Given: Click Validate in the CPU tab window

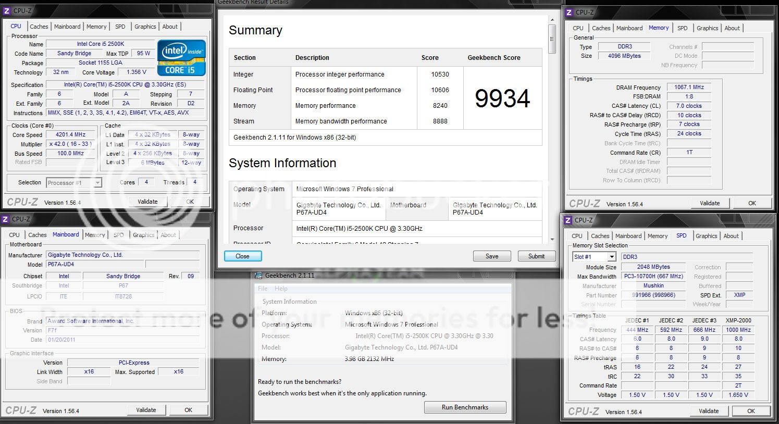Looking at the screenshot, I should tap(147, 202).
